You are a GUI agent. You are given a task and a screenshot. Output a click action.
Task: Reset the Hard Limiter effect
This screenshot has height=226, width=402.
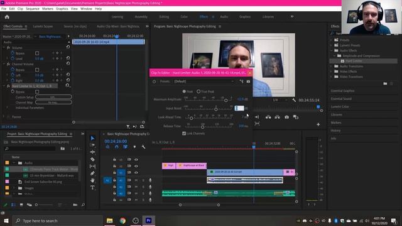coord(67,85)
